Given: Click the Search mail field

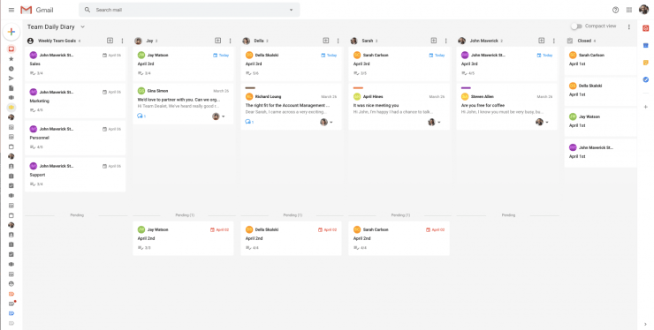Looking at the screenshot, I should click(189, 10).
